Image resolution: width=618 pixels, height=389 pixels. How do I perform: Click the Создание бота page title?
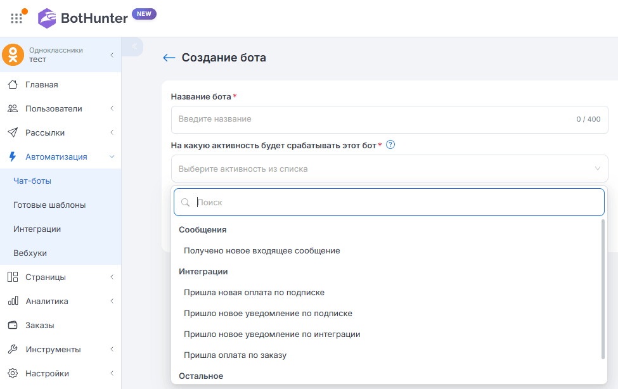pos(224,58)
